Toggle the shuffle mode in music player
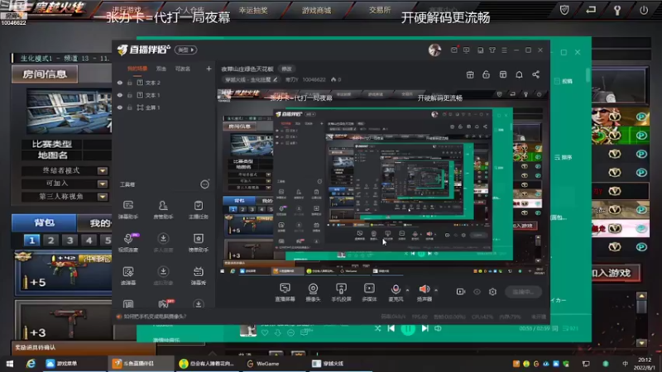 pyautogui.click(x=377, y=328)
